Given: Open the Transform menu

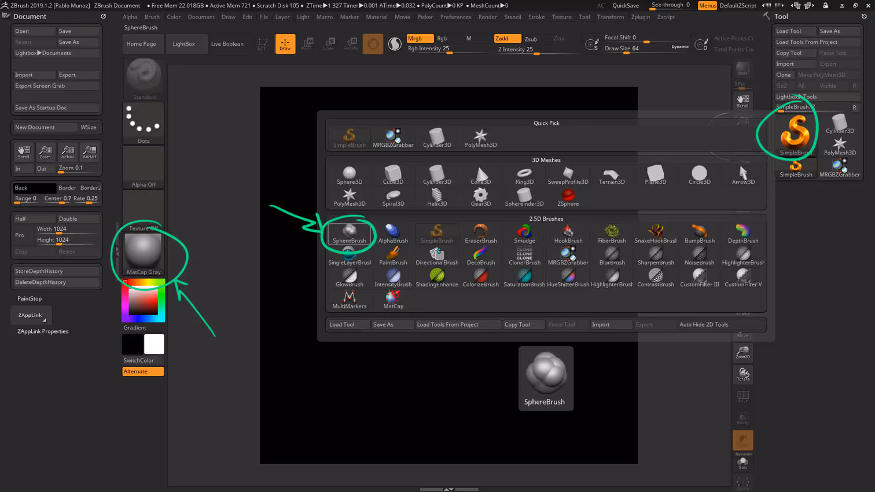Looking at the screenshot, I should point(611,17).
